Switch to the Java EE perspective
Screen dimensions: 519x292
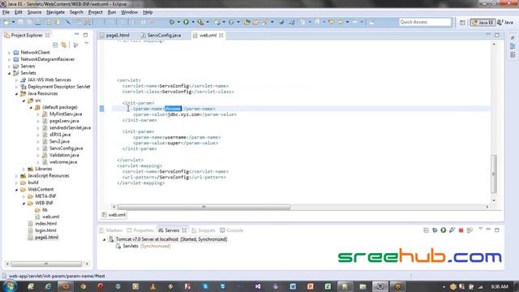[x=483, y=23]
